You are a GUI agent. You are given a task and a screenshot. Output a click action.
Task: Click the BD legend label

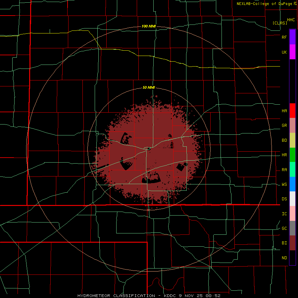pos(284,140)
